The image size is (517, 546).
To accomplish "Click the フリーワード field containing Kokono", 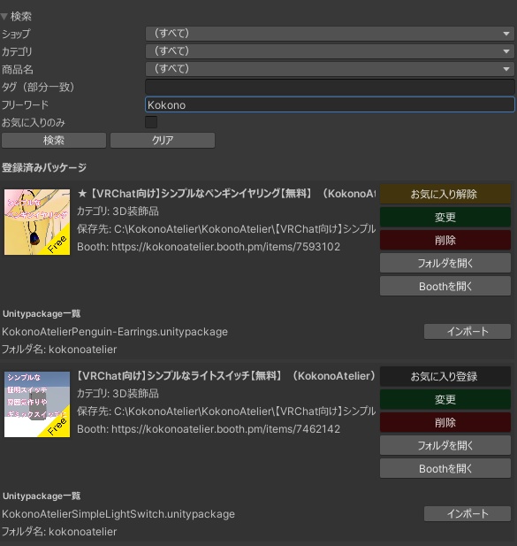I will [330, 104].
